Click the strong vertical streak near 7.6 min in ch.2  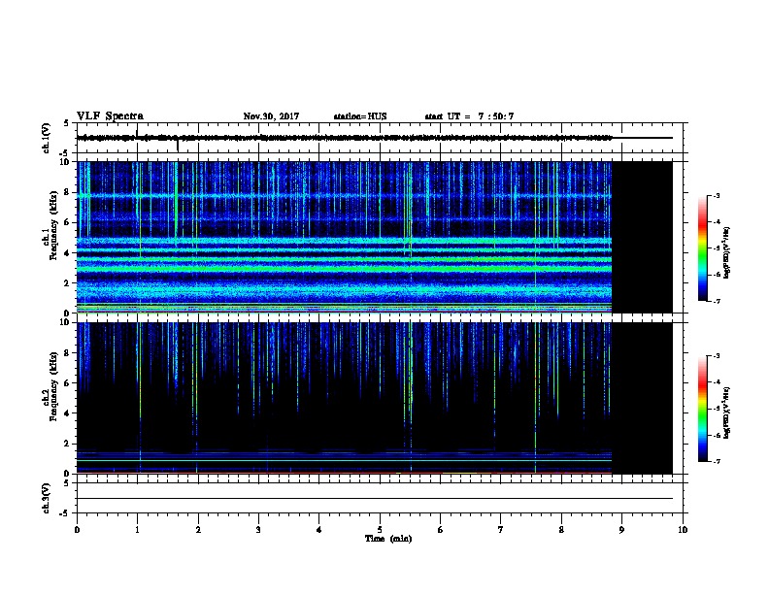pos(536,398)
